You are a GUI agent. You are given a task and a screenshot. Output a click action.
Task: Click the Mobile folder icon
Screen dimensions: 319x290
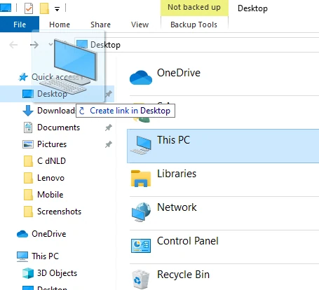[x=28, y=195]
